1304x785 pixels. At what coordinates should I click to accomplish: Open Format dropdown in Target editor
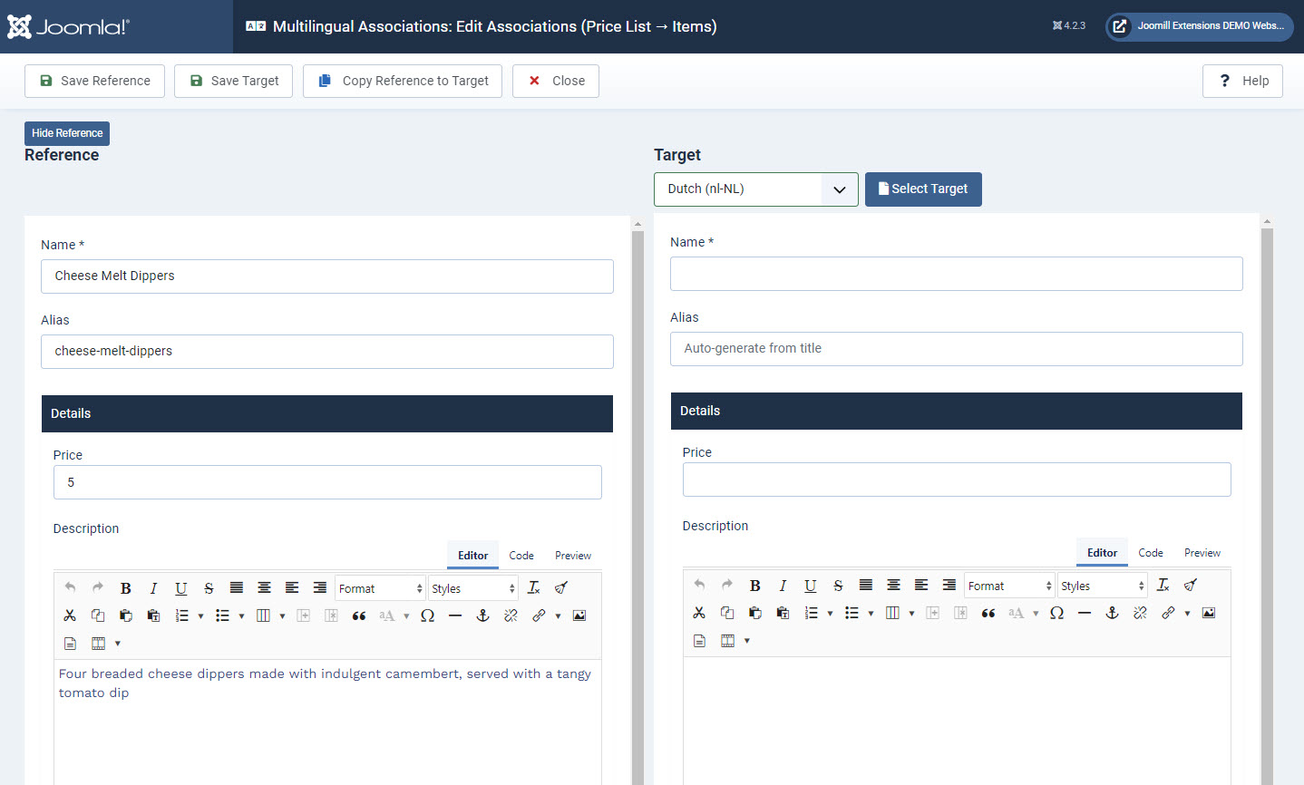tap(1009, 586)
